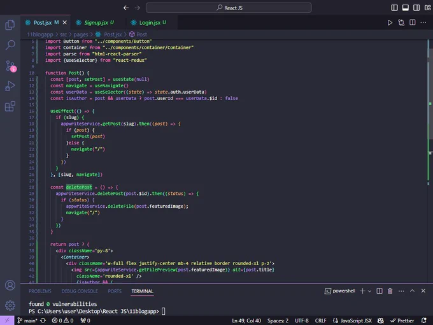Screen dimensions: 433x325
Task: Synchronize changes icon in status bar
Action: (43, 321)
